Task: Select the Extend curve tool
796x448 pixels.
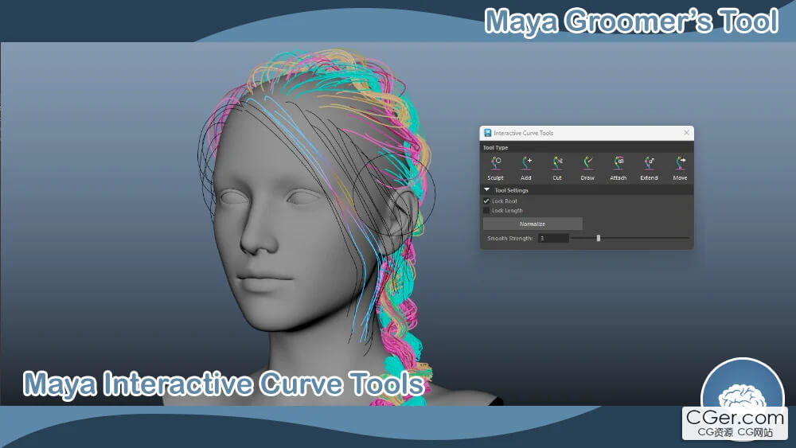Action: [649, 168]
